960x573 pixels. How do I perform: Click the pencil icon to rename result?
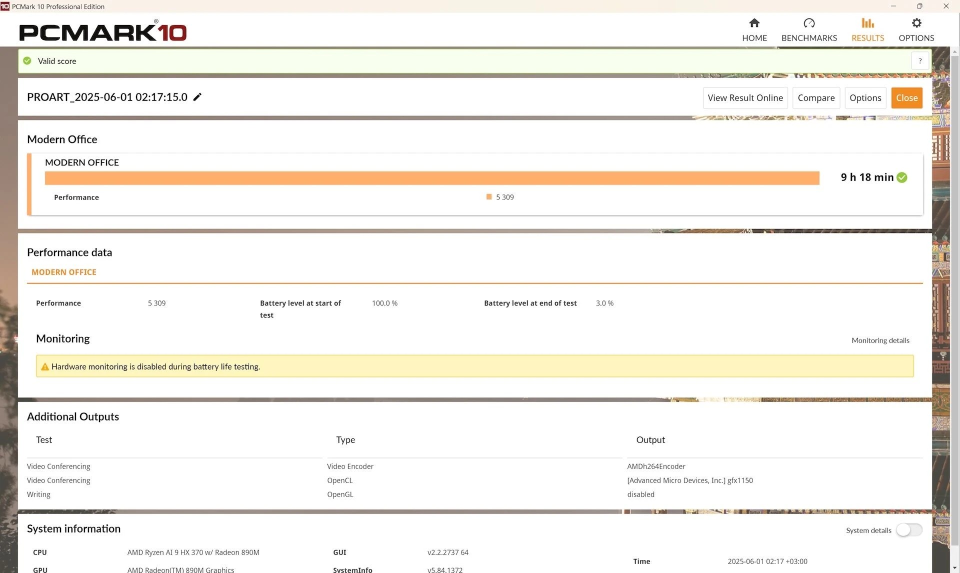click(197, 97)
